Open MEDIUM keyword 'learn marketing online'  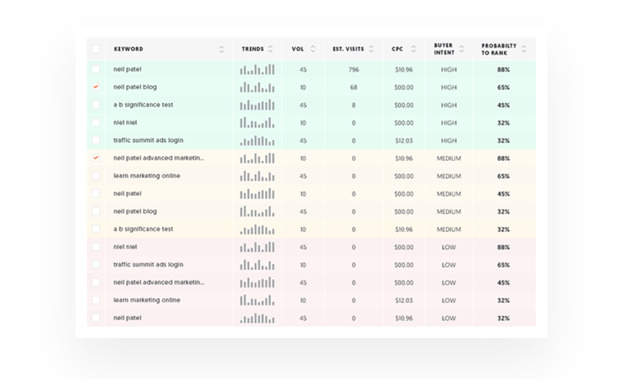147,176
